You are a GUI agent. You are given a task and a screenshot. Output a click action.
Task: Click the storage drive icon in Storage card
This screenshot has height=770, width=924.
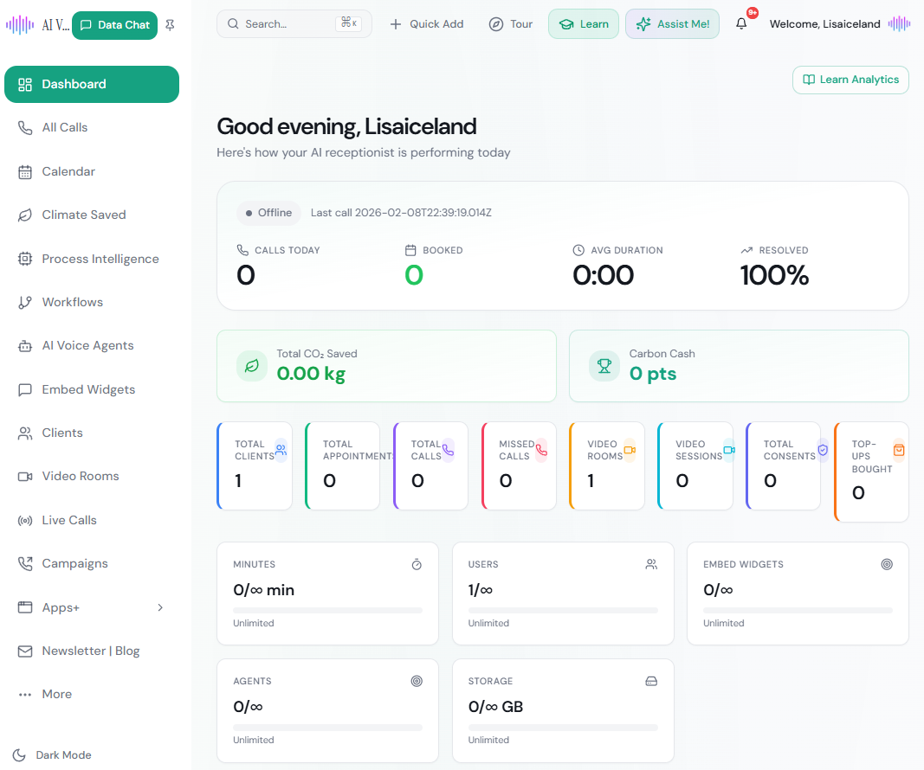(x=651, y=681)
